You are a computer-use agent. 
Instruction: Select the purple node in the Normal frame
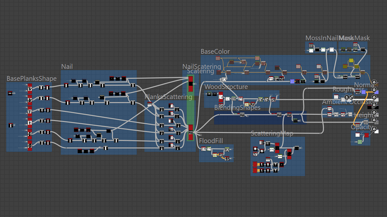(364, 92)
